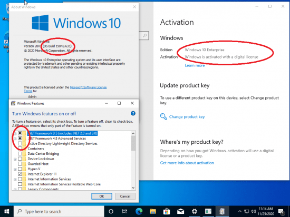Viewport: 290px width, 217px height.
Task: Show hidden system tray icons
Action: coord(239,211)
